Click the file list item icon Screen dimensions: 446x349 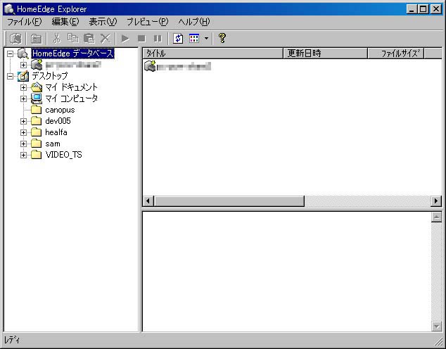point(150,66)
